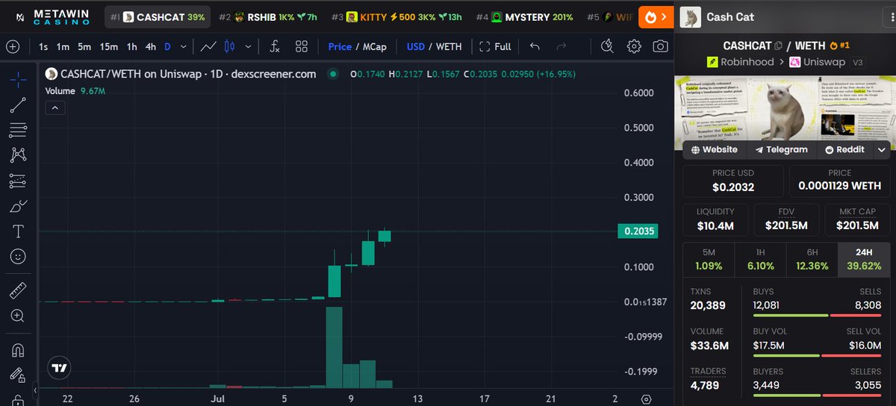Show the 5M price change tab
This screenshot has width=896, height=406.
pyautogui.click(x=709, y=259)
